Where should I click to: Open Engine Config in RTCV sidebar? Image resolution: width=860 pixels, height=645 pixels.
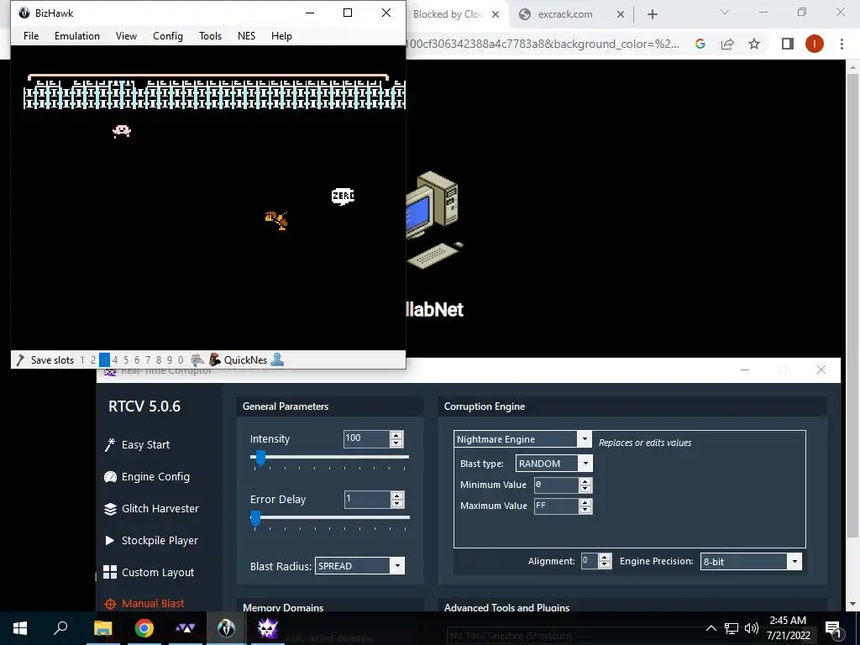coord(147,477)
